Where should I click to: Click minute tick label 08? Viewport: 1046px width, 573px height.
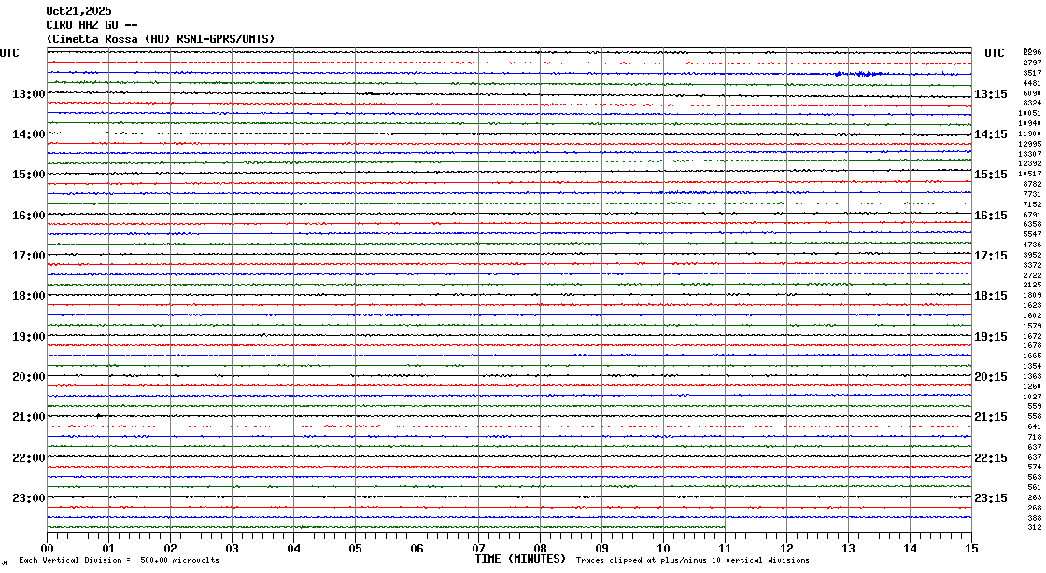pos(541,549)
